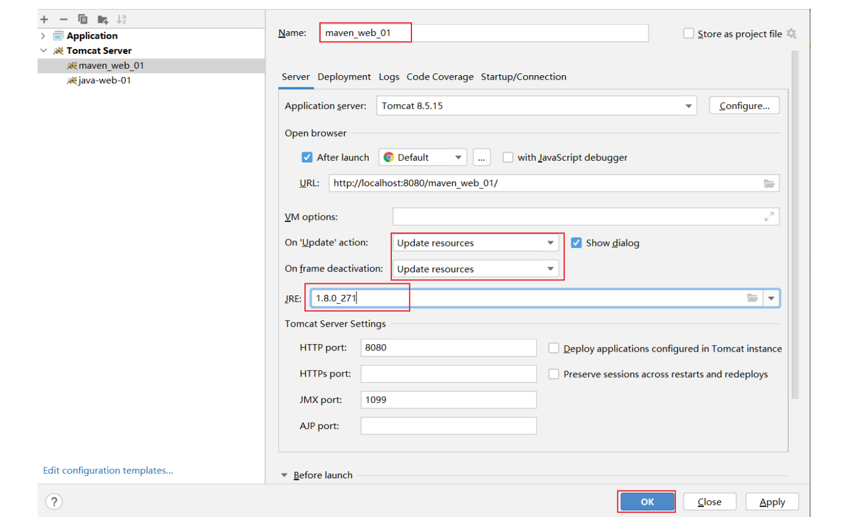
Task: Click the Name input field
Action: (484, 33)
